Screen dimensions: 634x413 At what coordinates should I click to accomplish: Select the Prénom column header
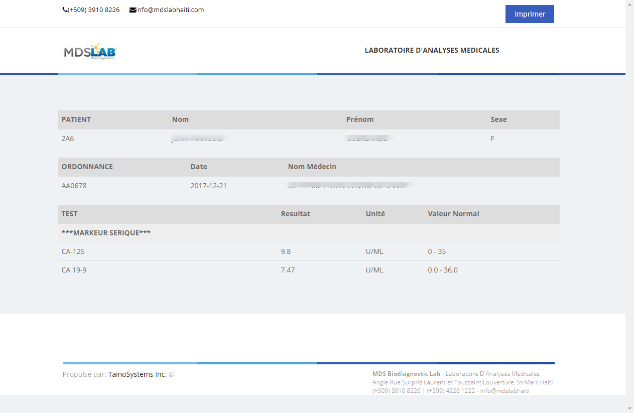[x=360, y=119]
